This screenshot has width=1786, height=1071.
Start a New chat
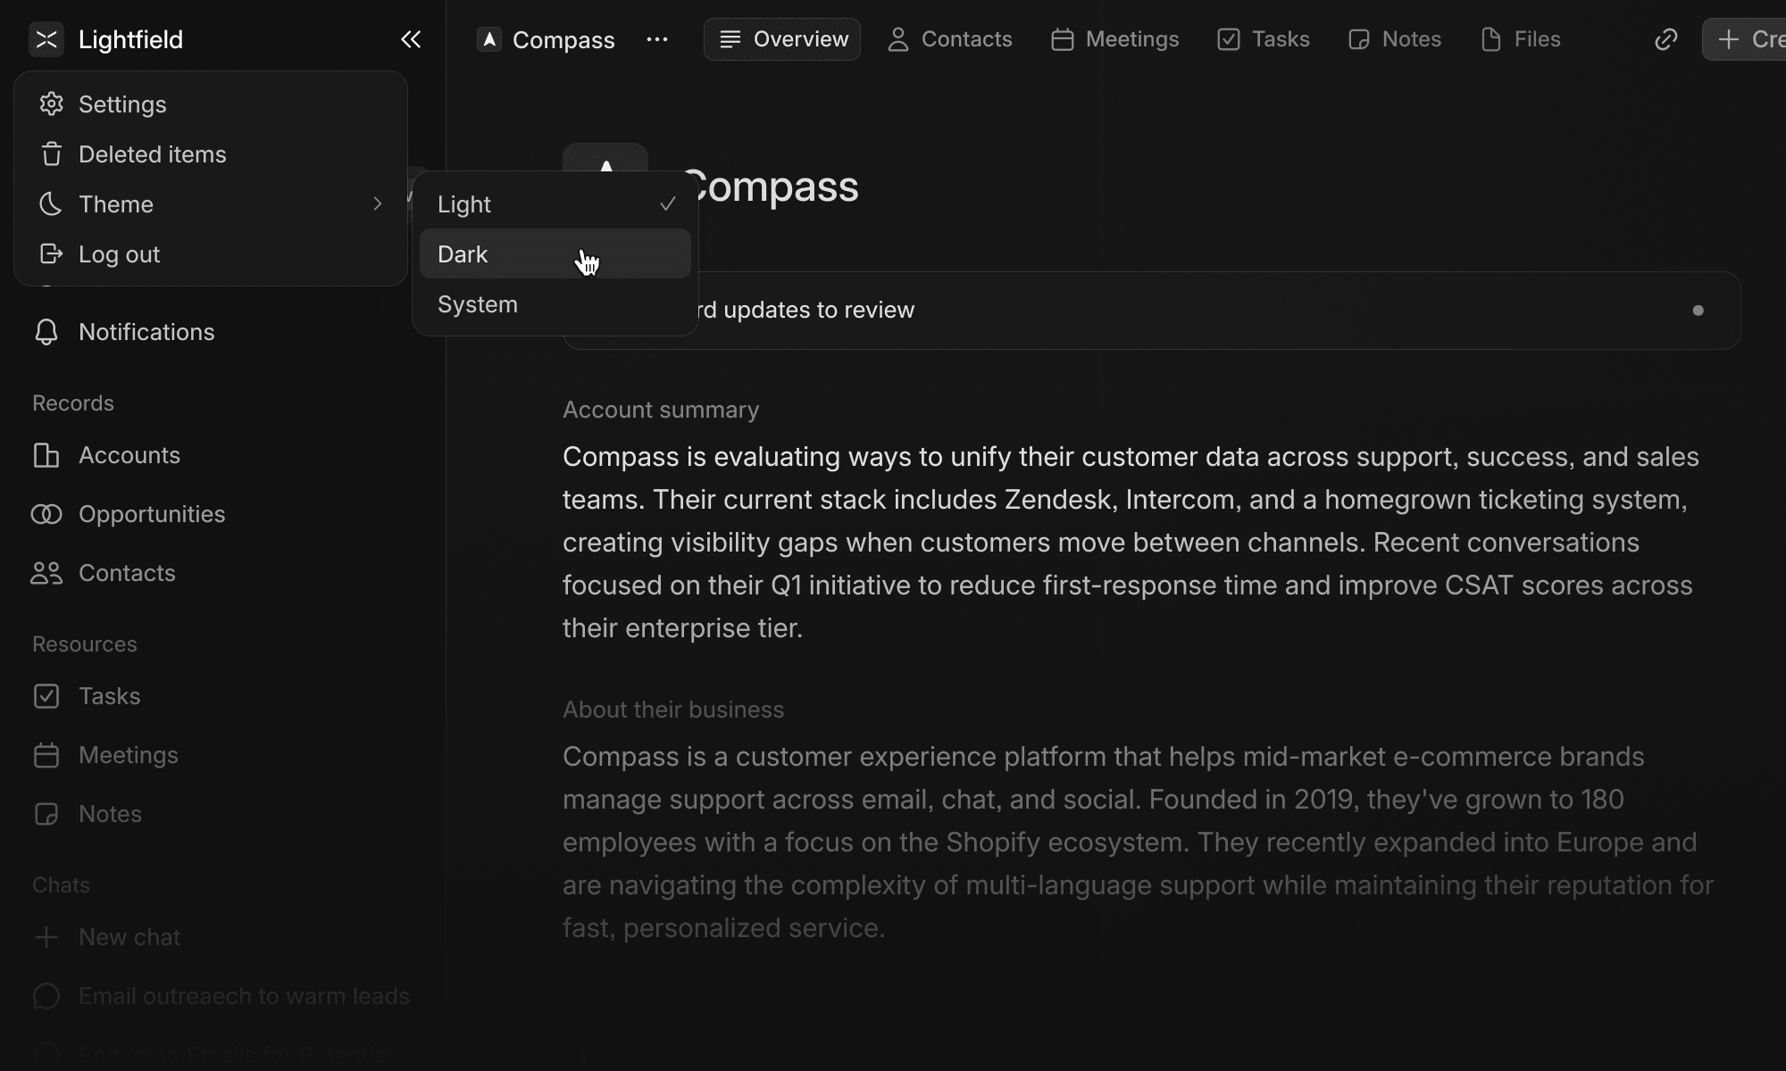[129, 937]
